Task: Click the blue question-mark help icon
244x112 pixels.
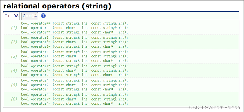Action: [43, 16]
